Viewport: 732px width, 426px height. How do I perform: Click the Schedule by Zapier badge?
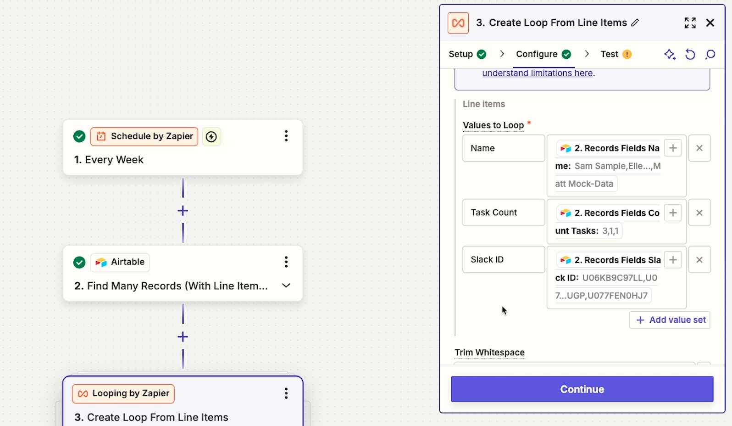tap(144, 136)
